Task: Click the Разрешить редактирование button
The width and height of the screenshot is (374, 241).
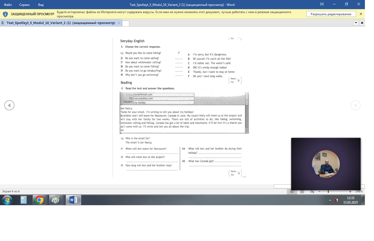Action: point(331,14)
